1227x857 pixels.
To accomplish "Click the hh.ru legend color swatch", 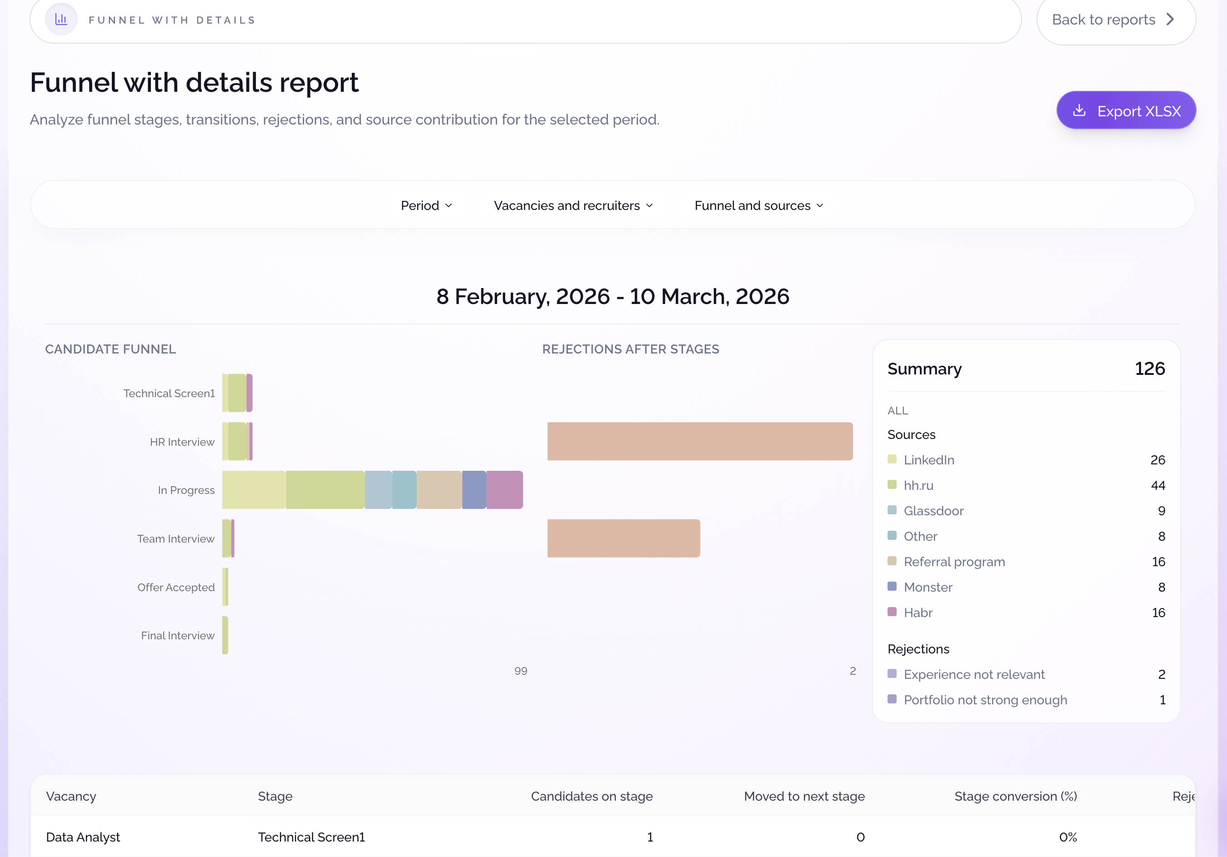I will [892, 484].
